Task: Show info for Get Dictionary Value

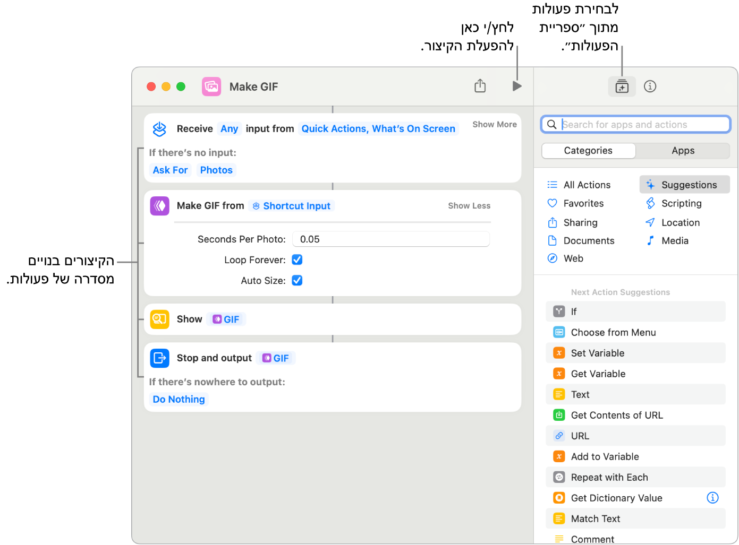Action: coord(712,498)
